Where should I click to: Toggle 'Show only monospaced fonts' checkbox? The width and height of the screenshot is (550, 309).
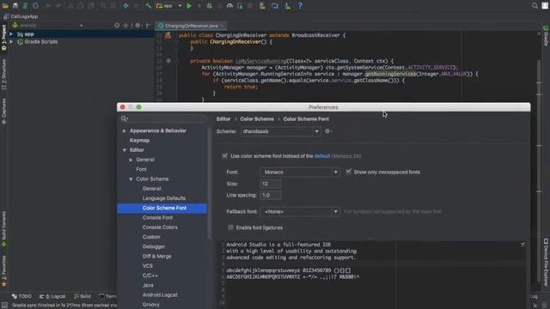tap(348, 172)
